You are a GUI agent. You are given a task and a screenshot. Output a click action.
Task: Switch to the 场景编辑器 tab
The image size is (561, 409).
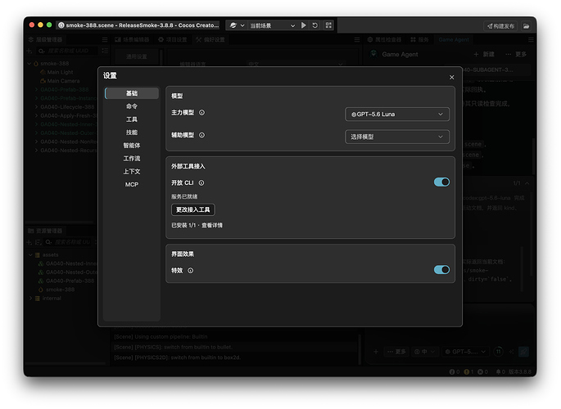pyautogui.click(x=132, y=39)
